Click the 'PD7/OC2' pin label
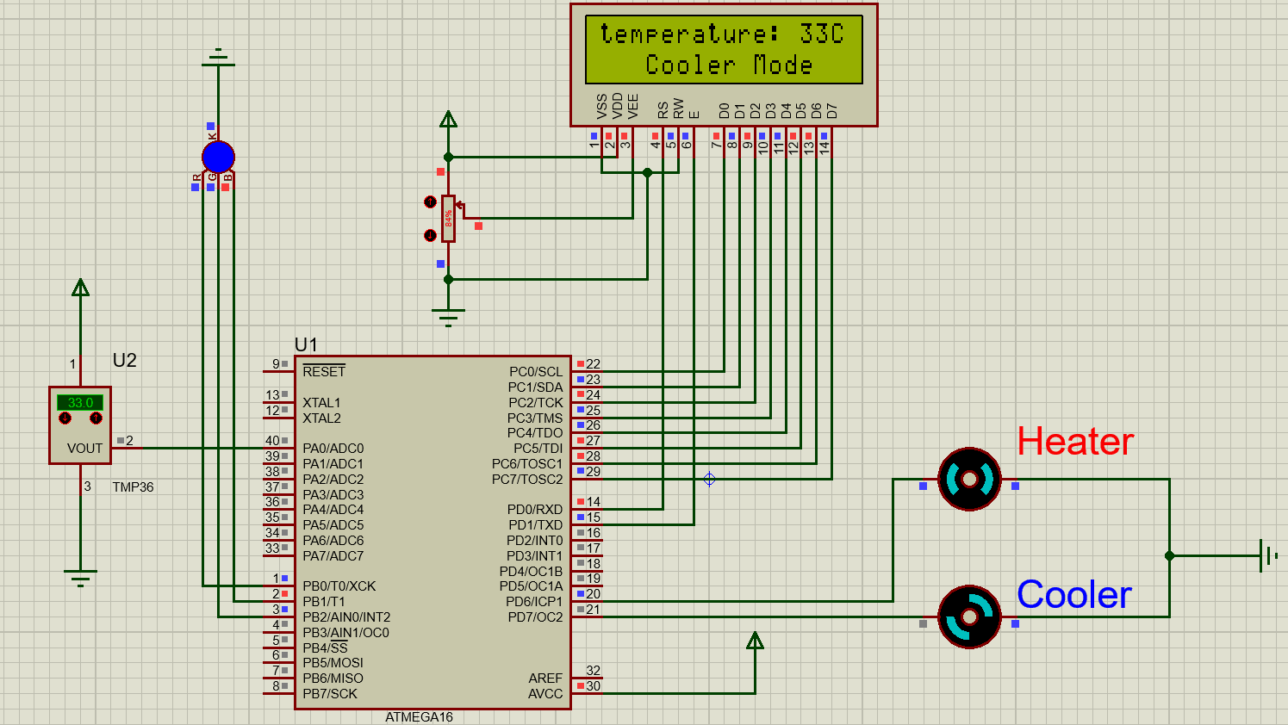Viewport: 1288px width, 725px height. pyautogui.click(x=535, y=617)
